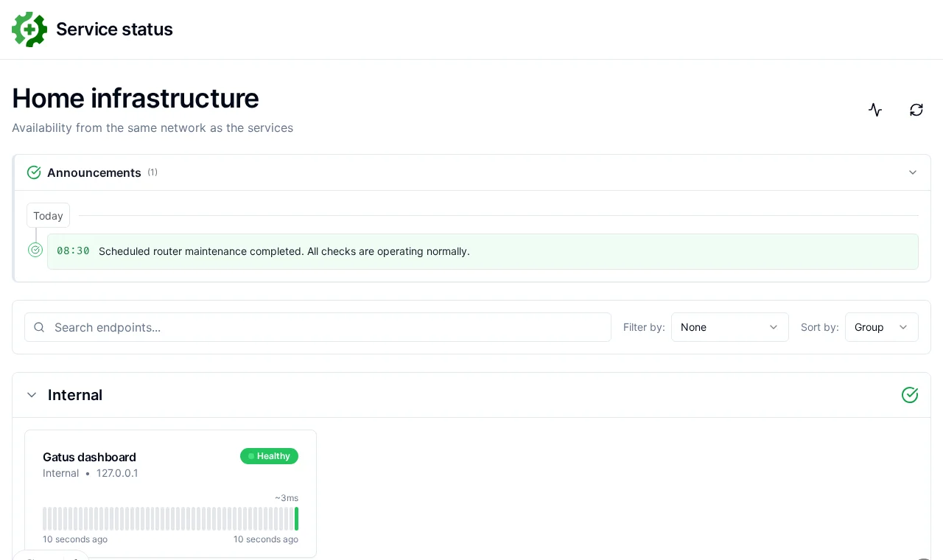Screen dimensions: 943x560
Task: Toggle the response time chart icon
Action: click(875, 110)
